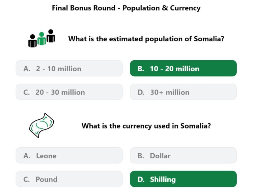The image size is (253, 193).
Task: Select the highlighted Shilling answer
Action: point(183,179)
